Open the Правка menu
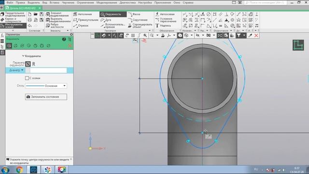This screenshot has width=309, height=174. pyautogui.click(x=20, y=2)
